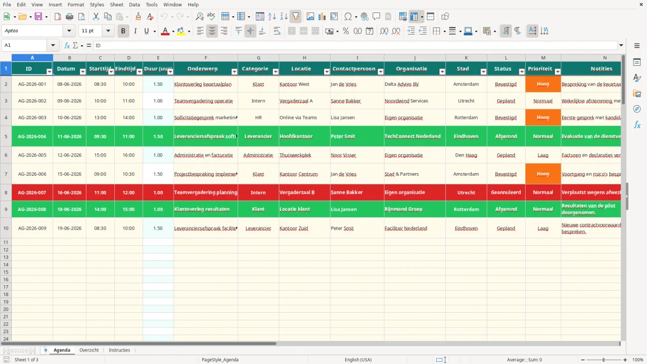Activate Clone Formatting paintbrush
Viewport: 647px width, 364px height.
click(x=139, y=17)
